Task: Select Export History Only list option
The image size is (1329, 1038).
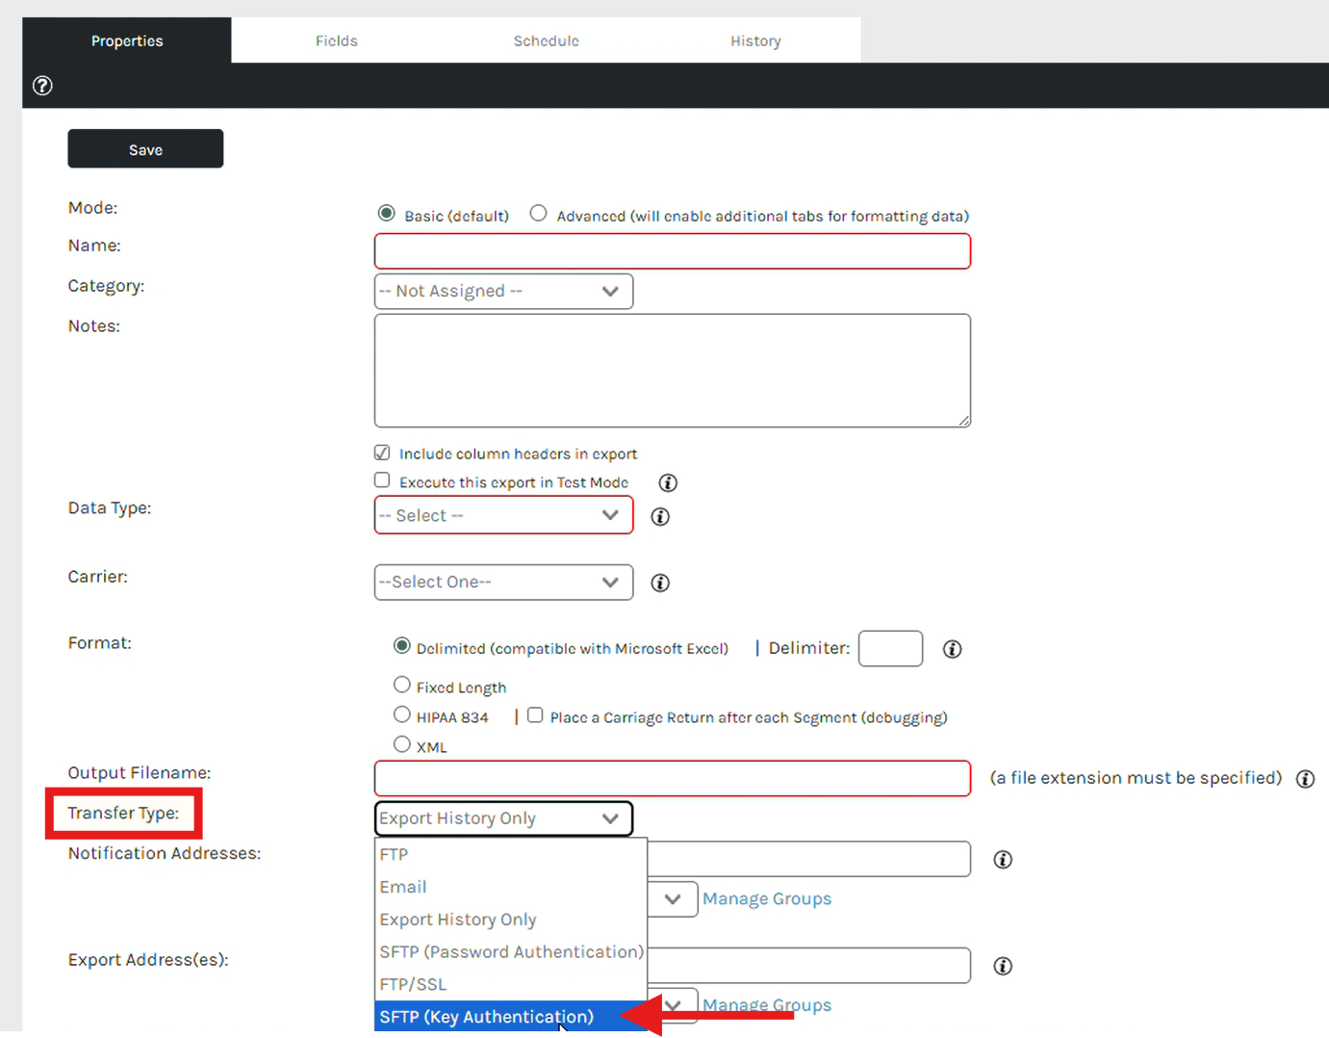Action: point(511,920)
